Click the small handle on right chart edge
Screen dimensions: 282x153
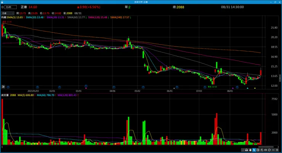coord(280,78)
